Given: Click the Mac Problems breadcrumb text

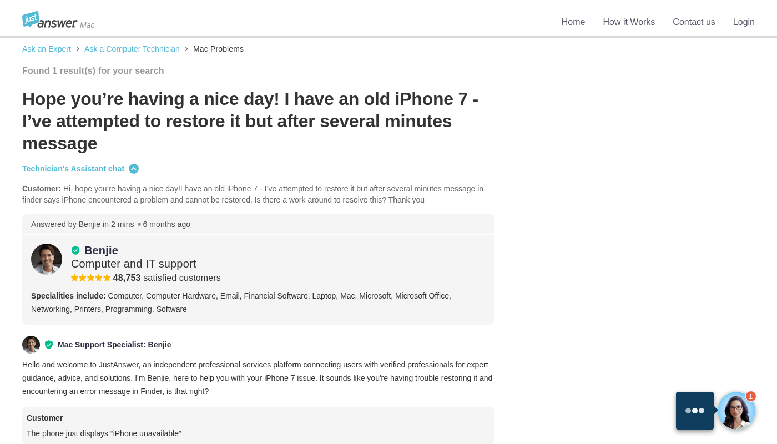Looking at the screenshot, I should click(x=218, y=49).
